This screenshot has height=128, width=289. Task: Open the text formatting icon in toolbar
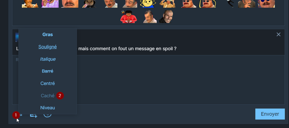tap(19, 114)
